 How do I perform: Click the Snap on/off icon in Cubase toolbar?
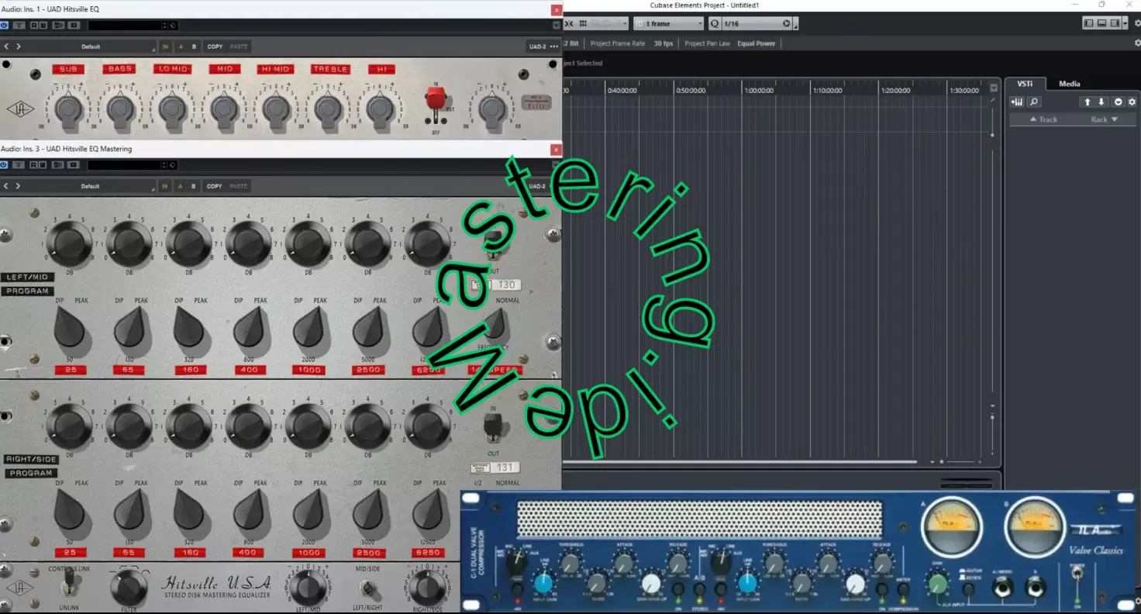point(569,24)
